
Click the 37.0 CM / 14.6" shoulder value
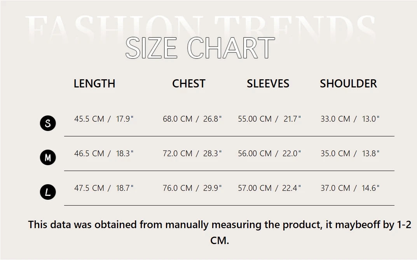coord(350,188)
